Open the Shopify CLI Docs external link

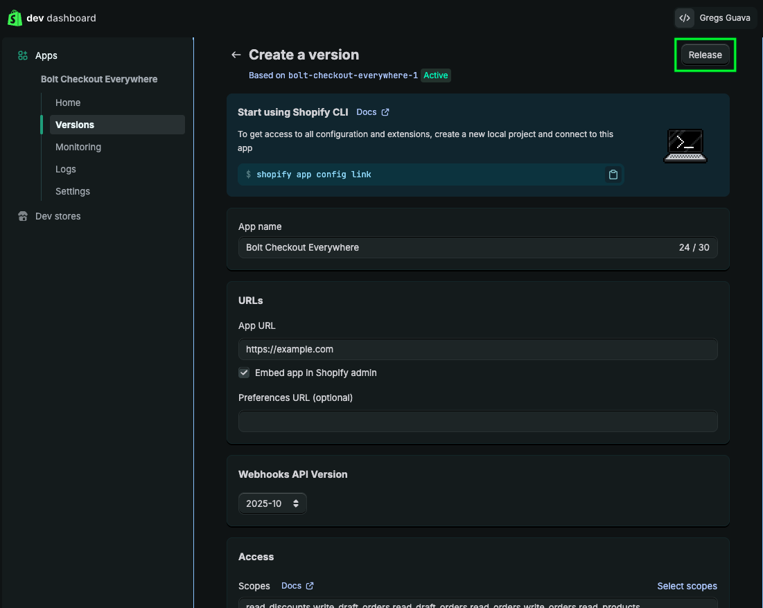point(372,111)
